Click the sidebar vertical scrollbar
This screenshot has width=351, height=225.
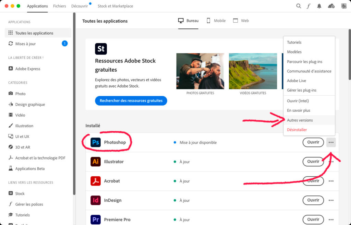coord(74,104)
